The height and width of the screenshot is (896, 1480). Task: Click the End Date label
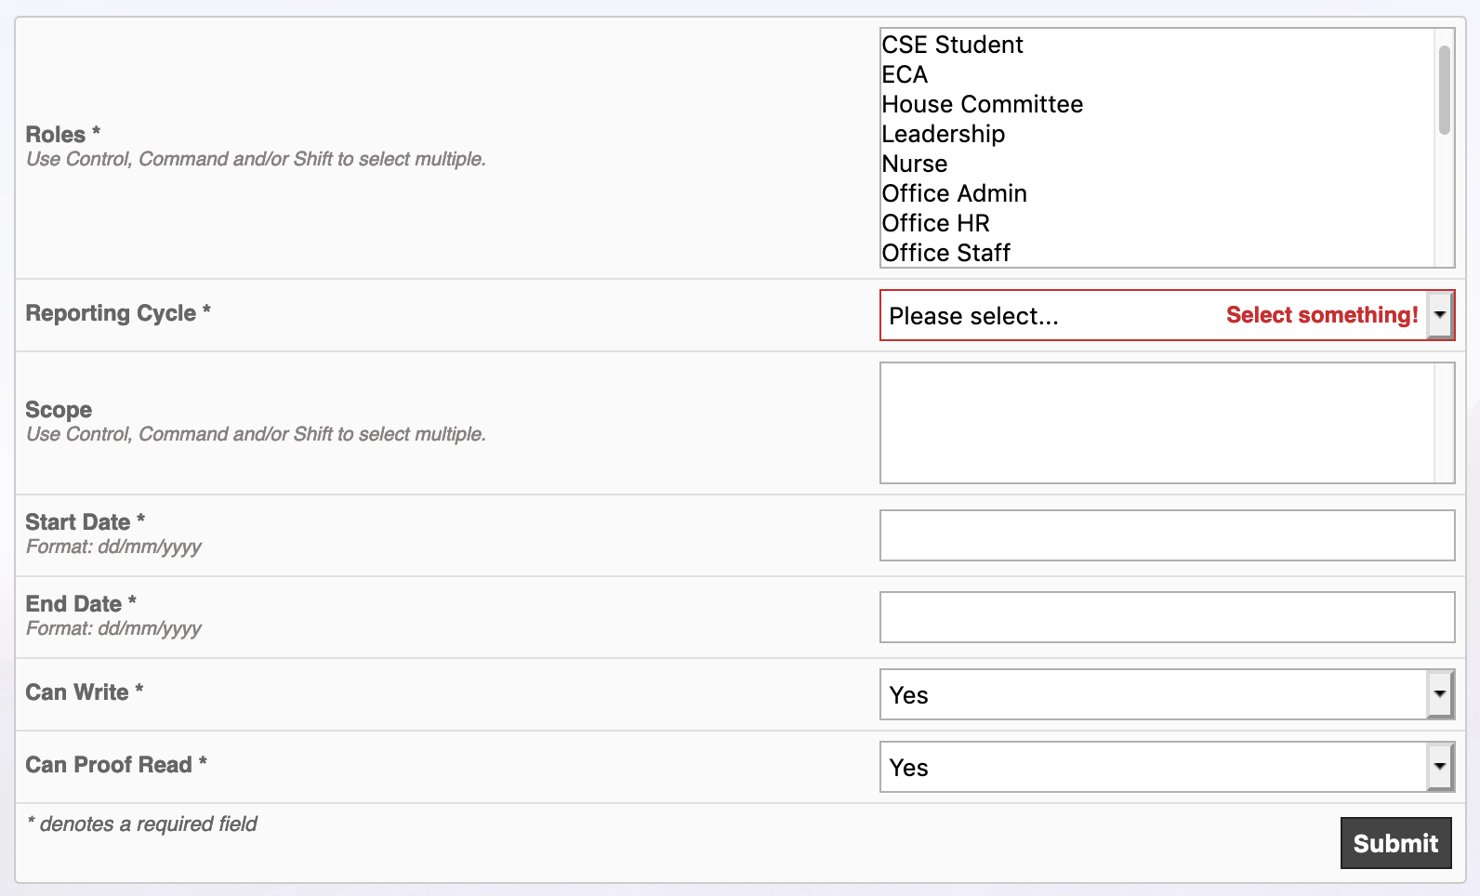(x=81, y=603)
